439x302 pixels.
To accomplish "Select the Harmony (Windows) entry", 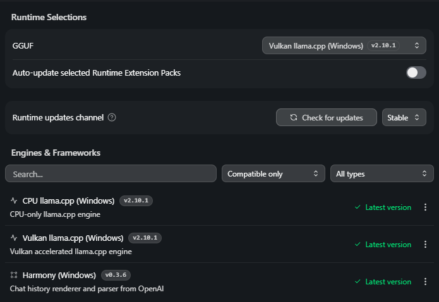I will coord(59,275).
